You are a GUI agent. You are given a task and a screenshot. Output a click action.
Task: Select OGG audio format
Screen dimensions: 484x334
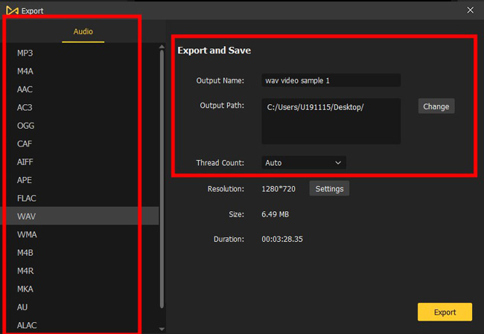[x=80, y=126]
